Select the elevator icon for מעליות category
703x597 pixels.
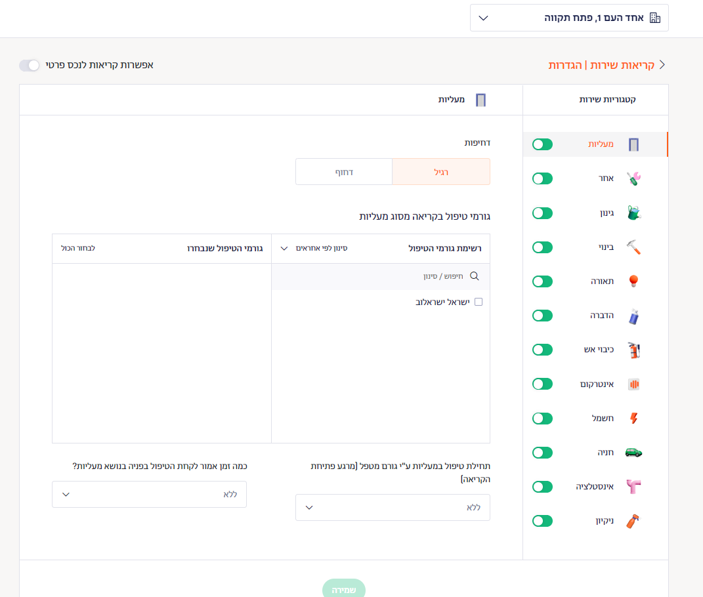pos(633,144)
